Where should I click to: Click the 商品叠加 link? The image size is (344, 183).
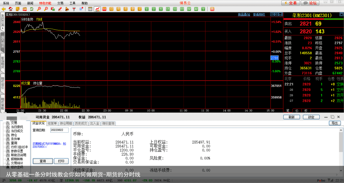[244, 15]
